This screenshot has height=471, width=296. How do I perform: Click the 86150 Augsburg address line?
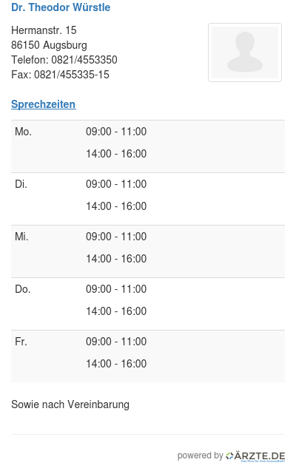(49, 45)
